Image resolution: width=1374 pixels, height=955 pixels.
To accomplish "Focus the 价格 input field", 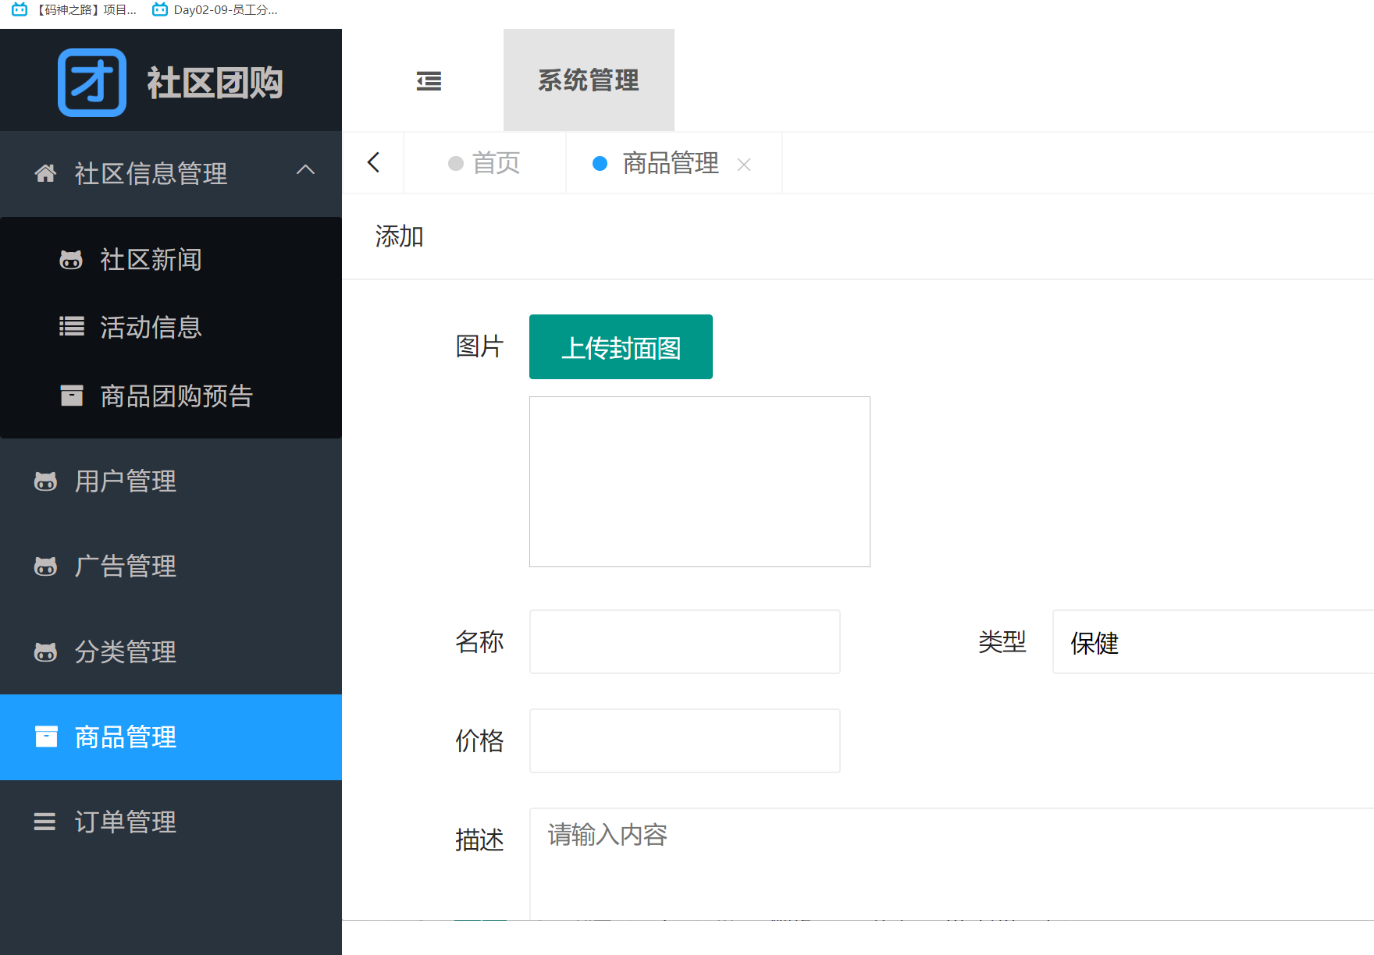I will (x=685, y=740).
